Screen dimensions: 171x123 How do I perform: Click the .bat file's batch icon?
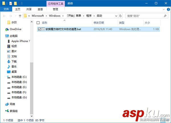(43, 29)
